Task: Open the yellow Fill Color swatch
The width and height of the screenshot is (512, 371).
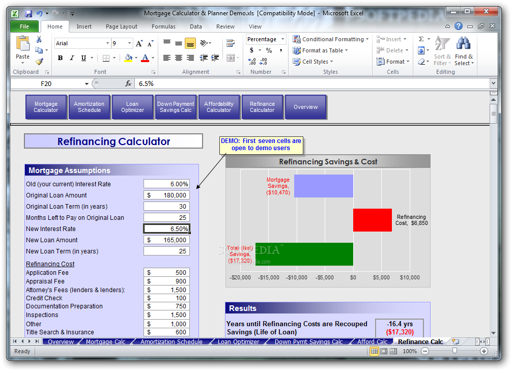Action: (128, 58)
